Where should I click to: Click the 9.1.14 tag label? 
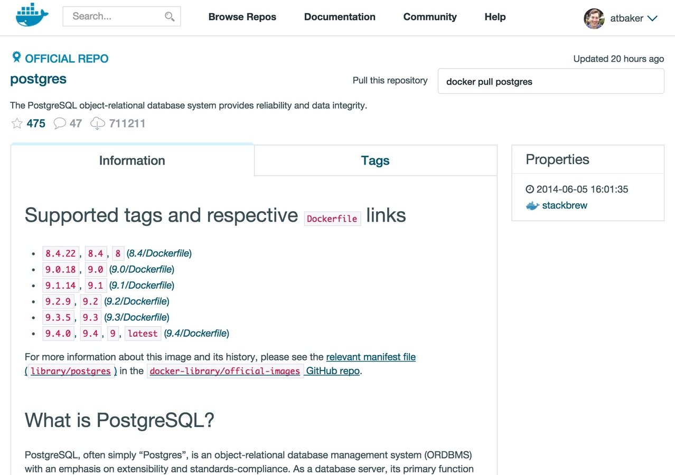tap(60, 285)
